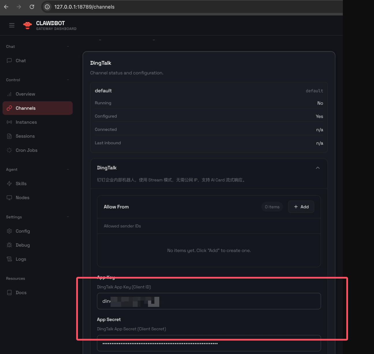Viewport: 374px width, 354px height.
Task: Collapse the Agent sidebar section
Action: [x=68, y=169]
